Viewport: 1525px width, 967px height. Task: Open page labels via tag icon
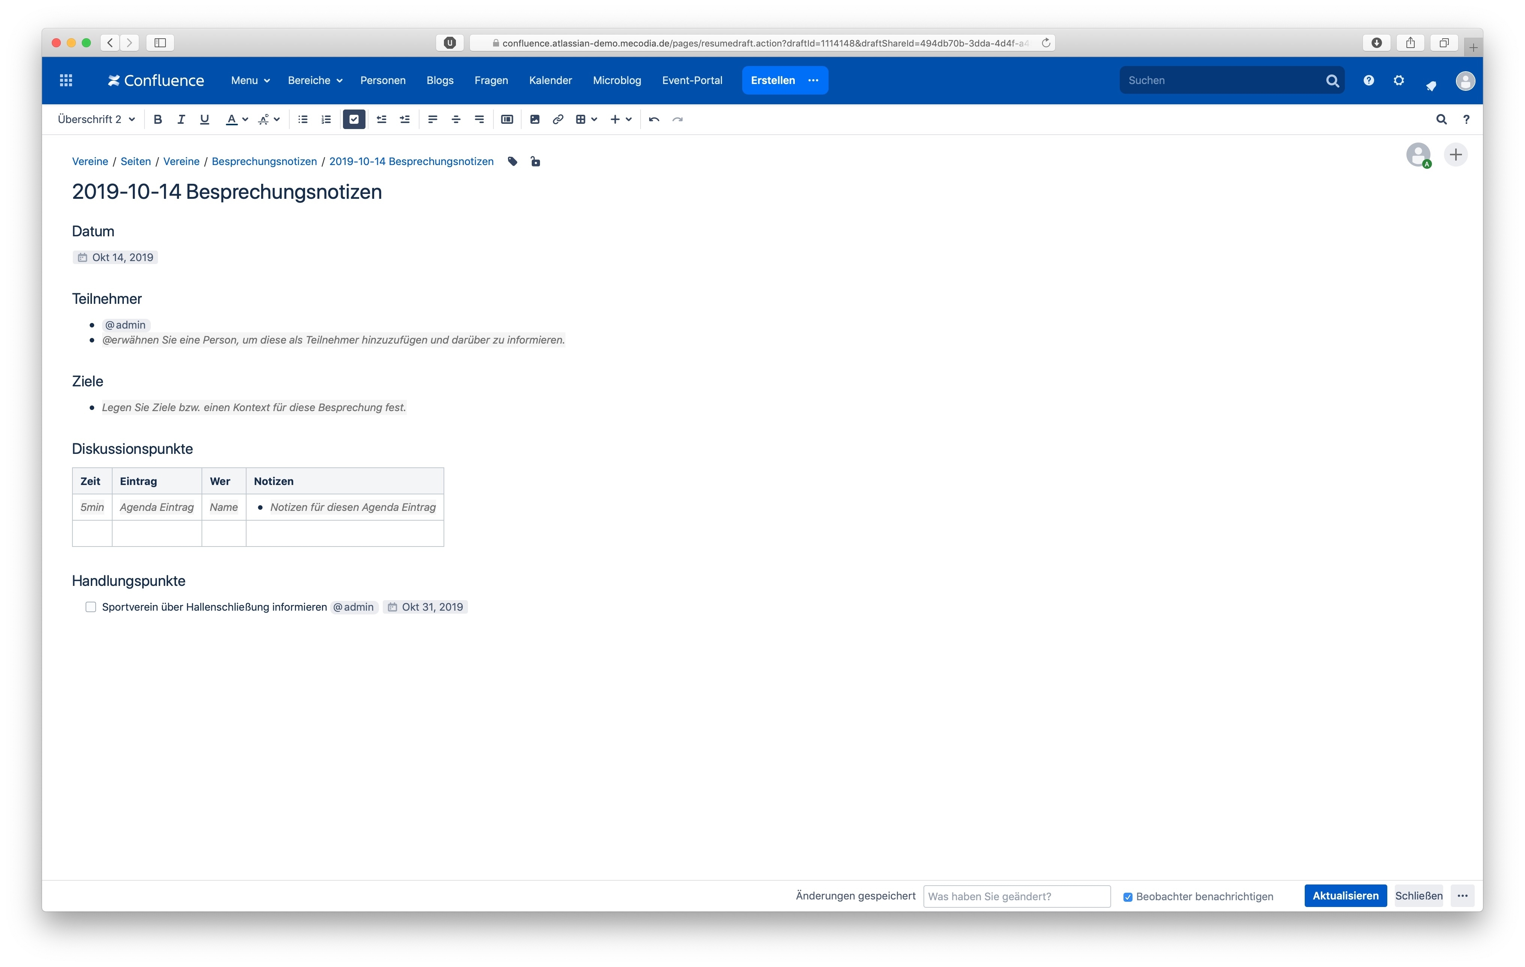point(512,161)
